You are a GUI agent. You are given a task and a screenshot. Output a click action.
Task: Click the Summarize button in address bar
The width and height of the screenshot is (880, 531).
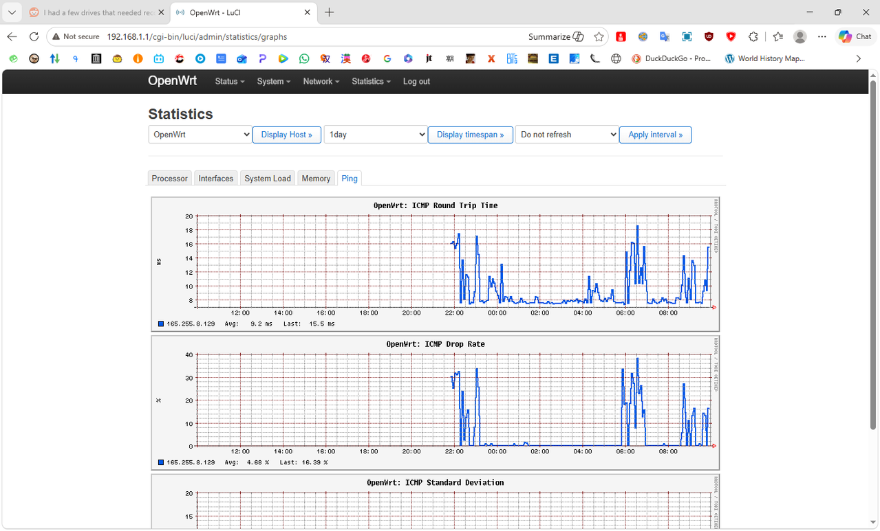pyautogui.click(x=556, y=36)
